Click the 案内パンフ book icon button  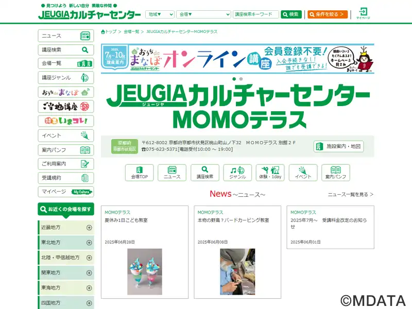pos(336,173)
